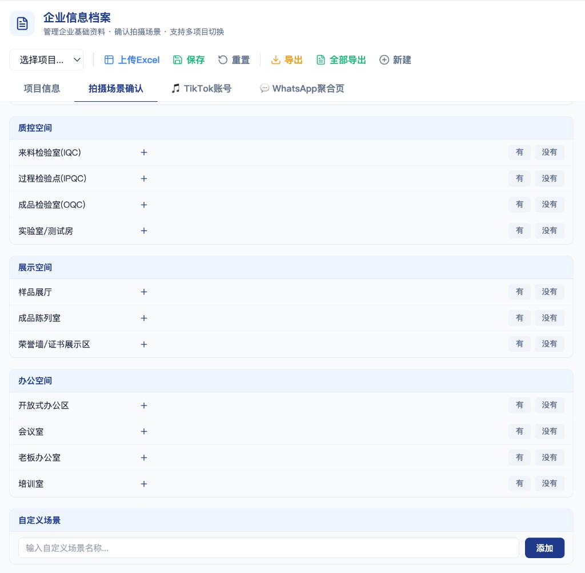Viewport: 585px width, 573px height.
Task: Set 成品陈列室 to 有
Action: click(x=519, y=318)
